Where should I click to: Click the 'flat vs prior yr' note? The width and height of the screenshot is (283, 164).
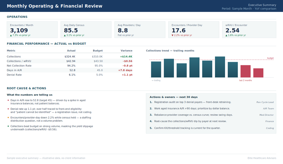(x=126, y=35)
